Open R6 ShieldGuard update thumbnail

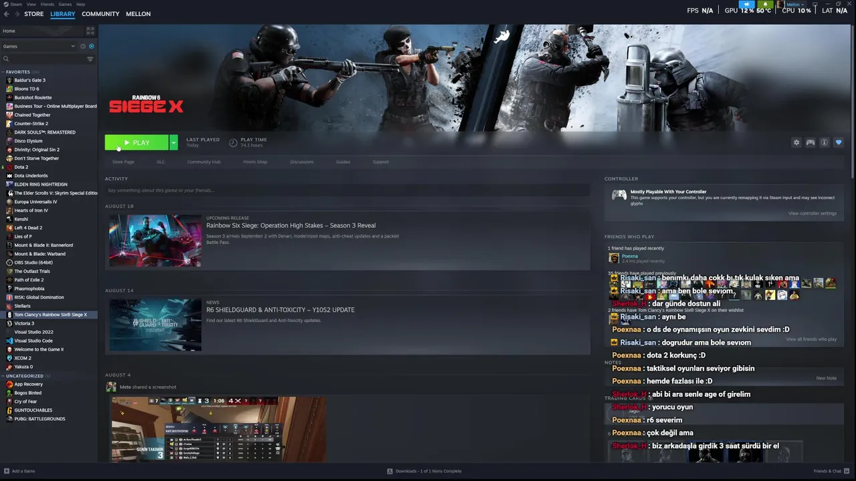click(155, 325)
